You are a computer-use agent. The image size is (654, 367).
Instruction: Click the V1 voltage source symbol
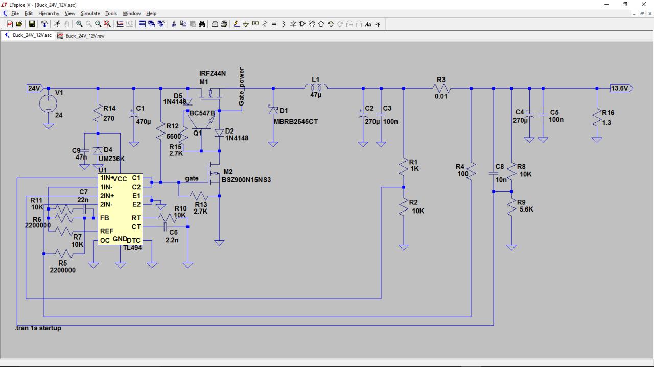[49, 104]
